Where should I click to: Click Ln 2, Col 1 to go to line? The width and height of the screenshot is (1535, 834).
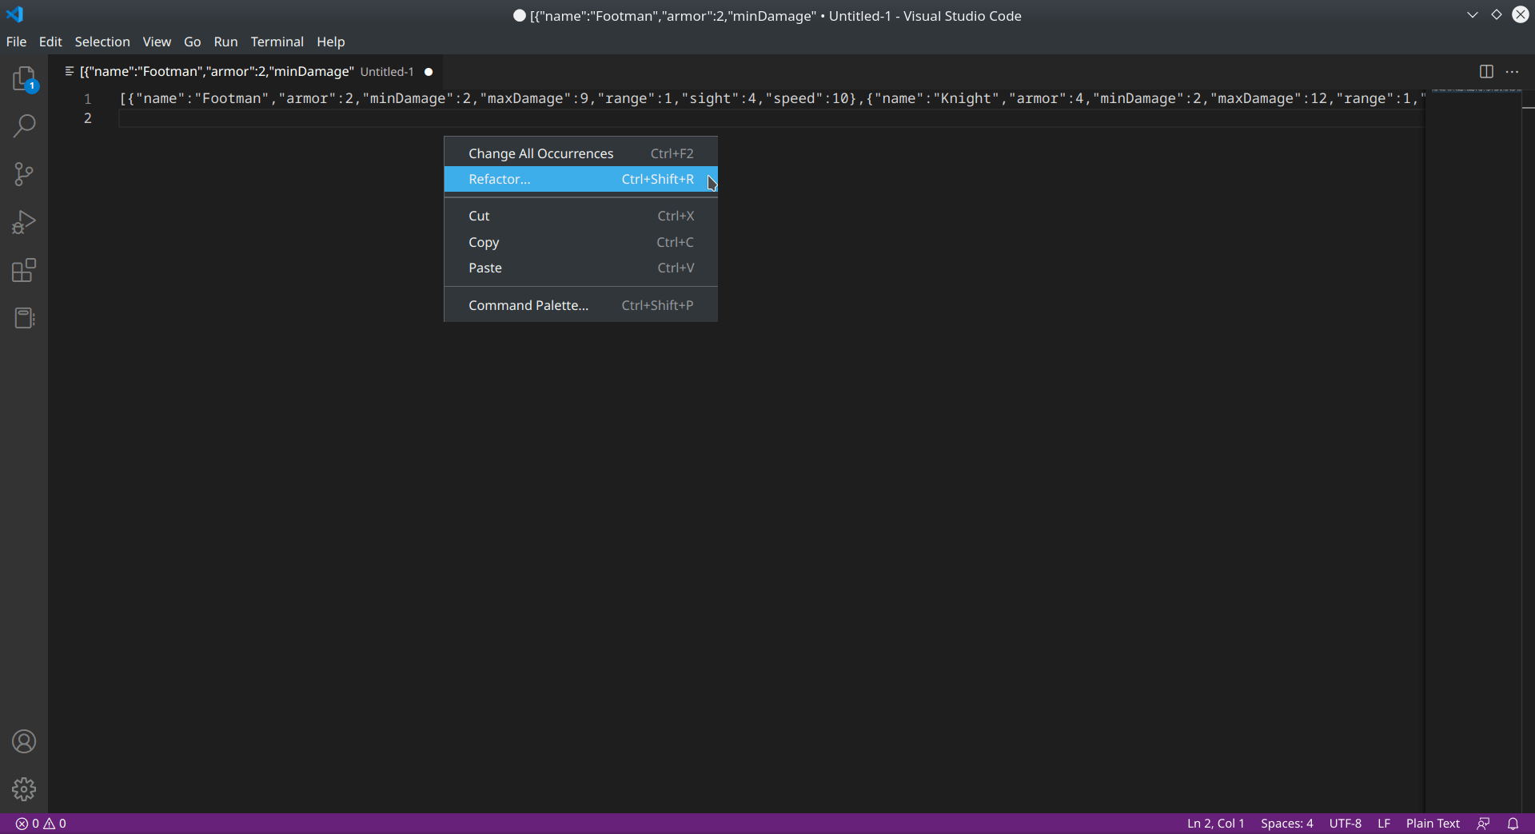(1215, 823)
